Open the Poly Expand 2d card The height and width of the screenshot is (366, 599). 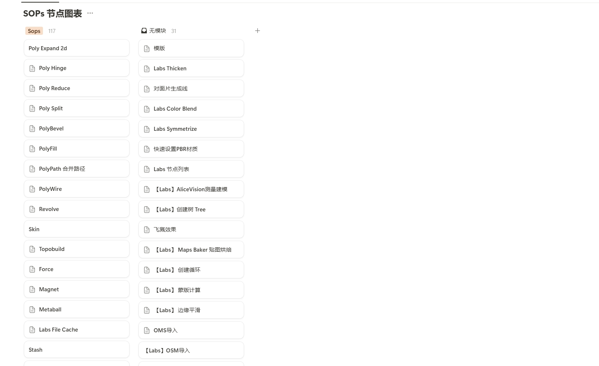(x=77, y=48)
